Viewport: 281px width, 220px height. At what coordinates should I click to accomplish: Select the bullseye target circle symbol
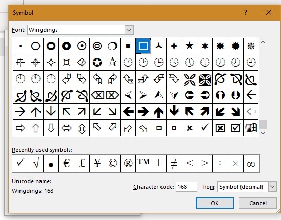pos(97,46)
